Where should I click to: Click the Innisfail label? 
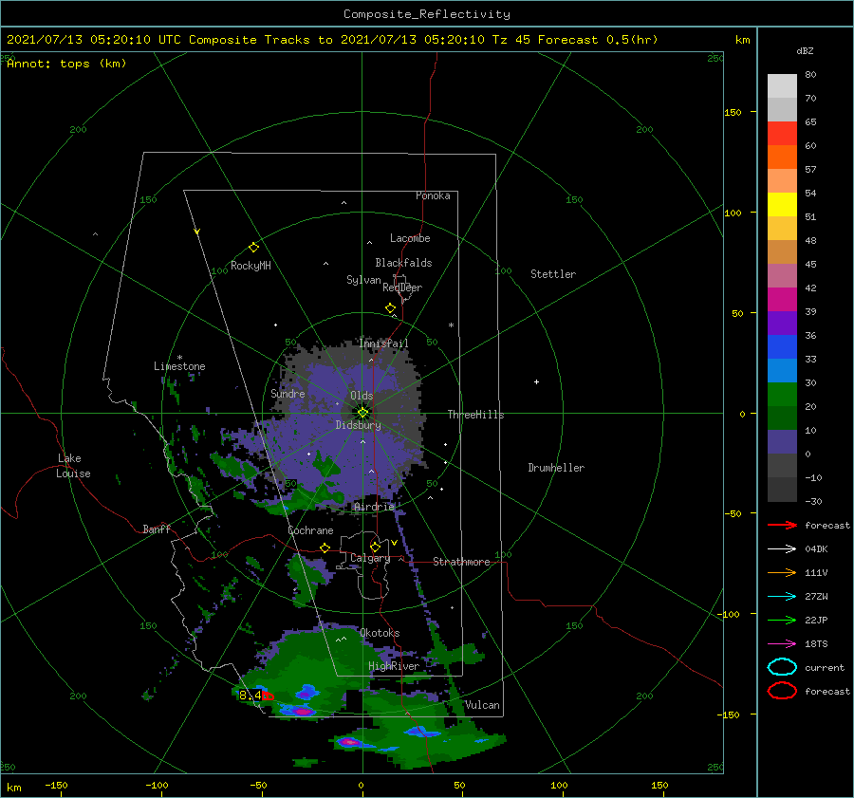(x=383, y=343)
